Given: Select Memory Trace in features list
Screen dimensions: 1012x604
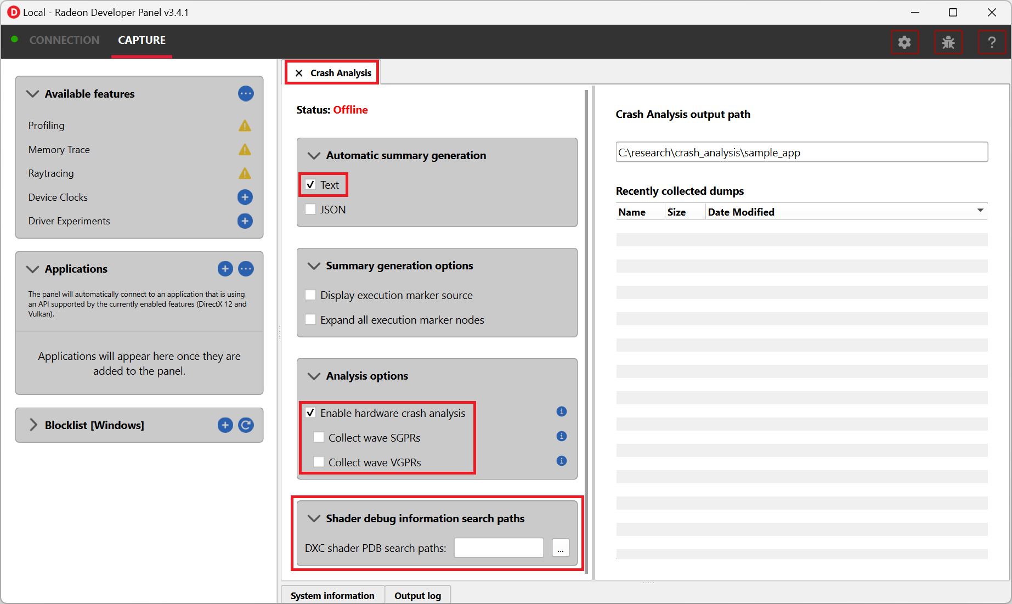Looking at the screenshot, I should tap(59, 150).
